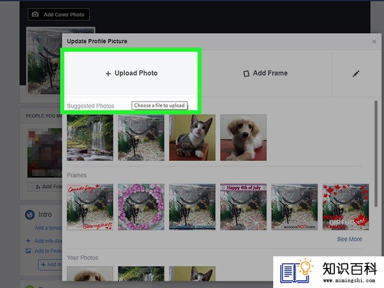The width and height of the screenshot is (384, 288).
Task: Click the Add to Featured link
Action: tap(48, 251)
